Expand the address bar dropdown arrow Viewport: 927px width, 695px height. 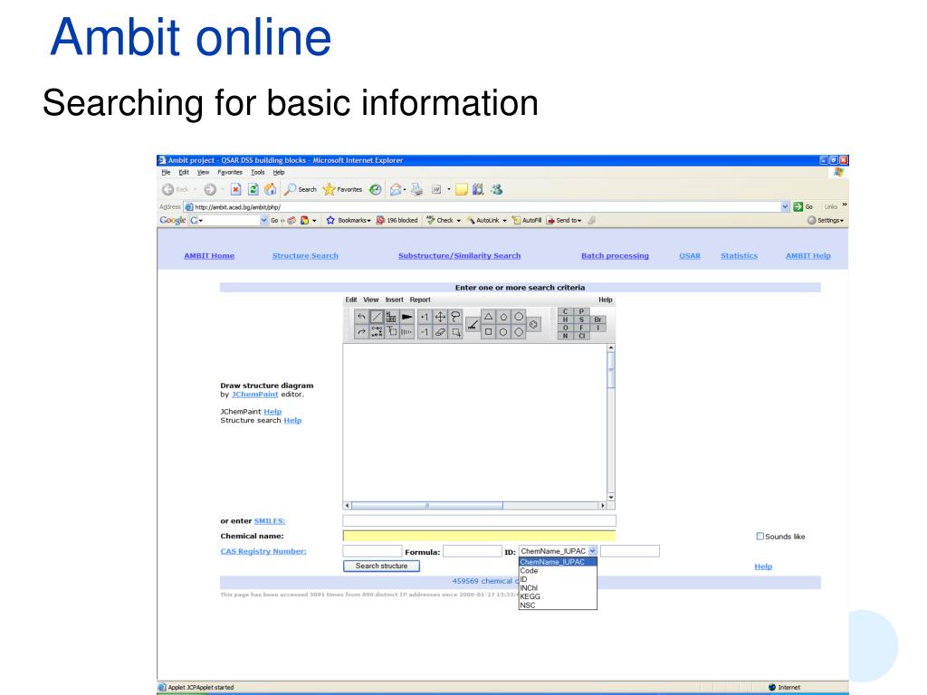coord(785,206)
